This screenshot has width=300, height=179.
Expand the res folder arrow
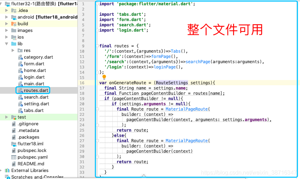[13, 50]
